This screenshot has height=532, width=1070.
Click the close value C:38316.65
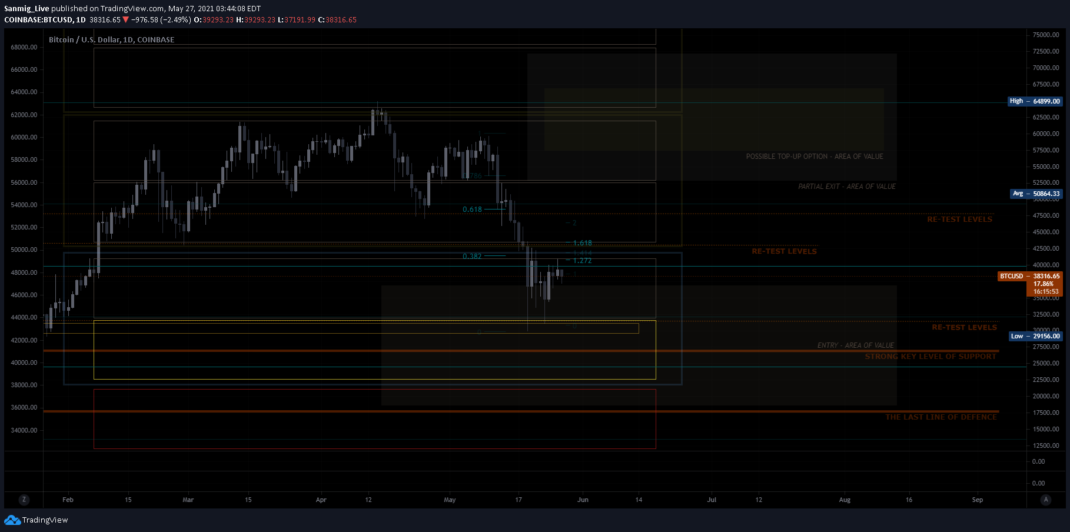click(x=337, y=20)
